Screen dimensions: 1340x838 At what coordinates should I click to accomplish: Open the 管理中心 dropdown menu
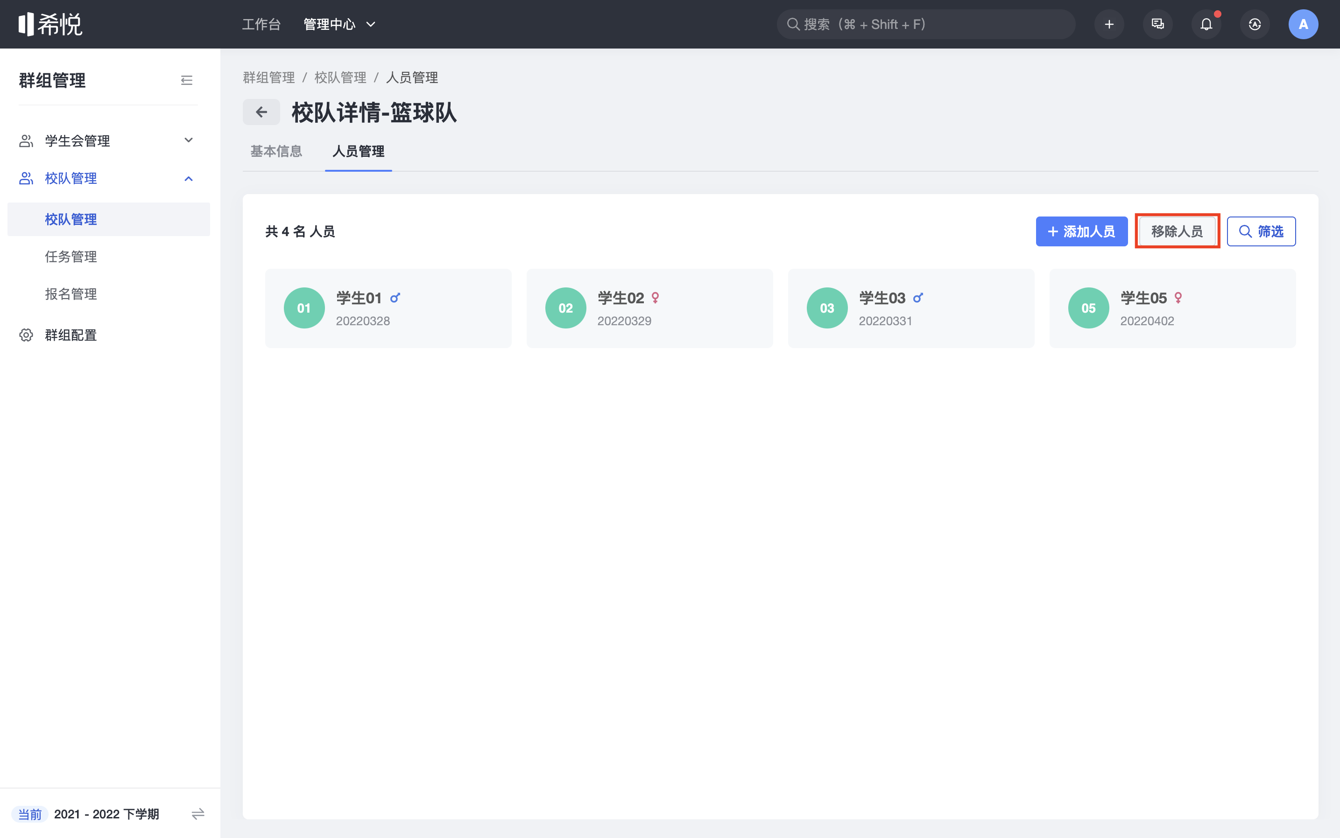[x=339, y=24]
